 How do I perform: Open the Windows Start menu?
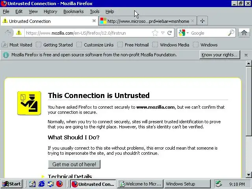[11, 184]
